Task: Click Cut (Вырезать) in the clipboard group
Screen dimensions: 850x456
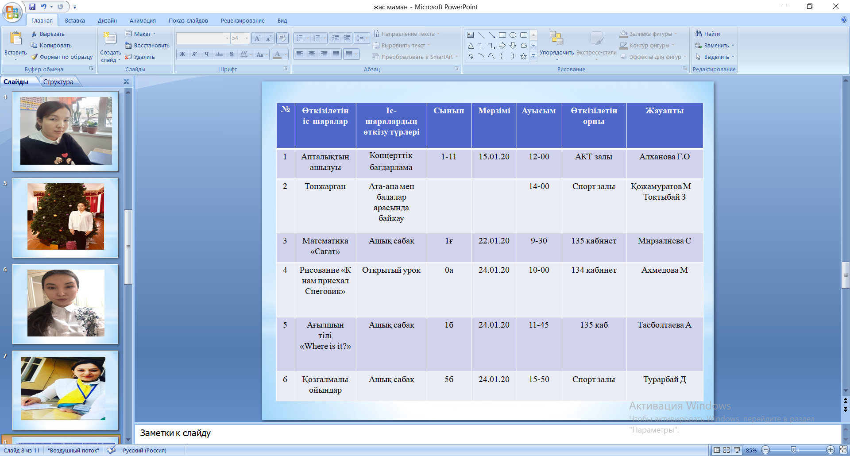Action: coord(48,34)
